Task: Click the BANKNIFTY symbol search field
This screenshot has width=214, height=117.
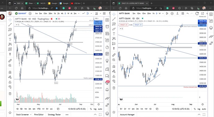Action: 21,13
